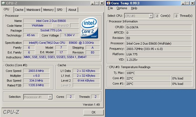Image resolution: width=196 pixels, height=117 pixels.
Task: Click the Core #0 temperature 22°C
Action: (148, 78)
